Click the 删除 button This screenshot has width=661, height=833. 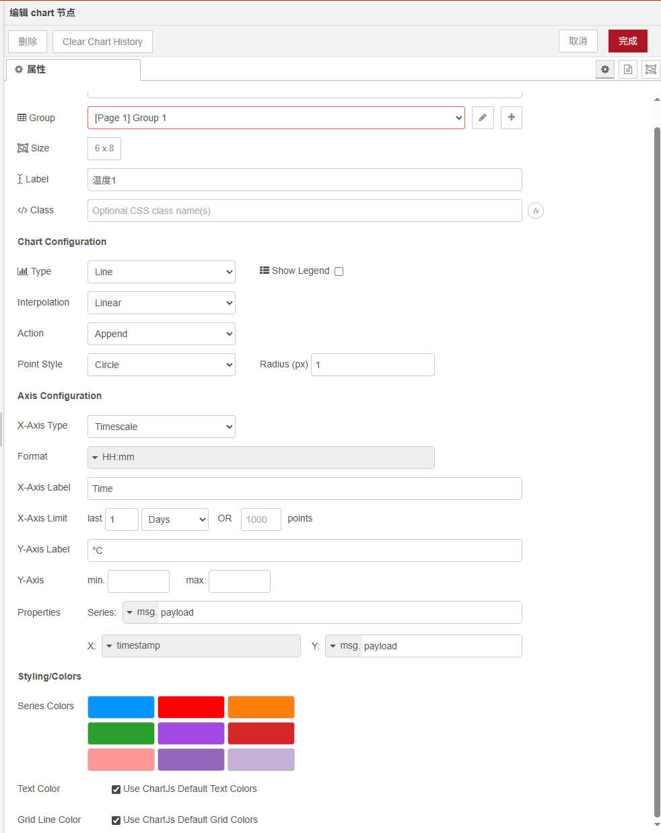pos(28,42)
